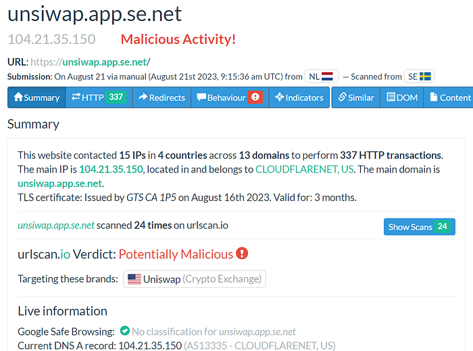The image size is (473, 351).
Task: Click the red exclamation icon beside verdict
Action: pyautogui.click(x=242, y=254)
